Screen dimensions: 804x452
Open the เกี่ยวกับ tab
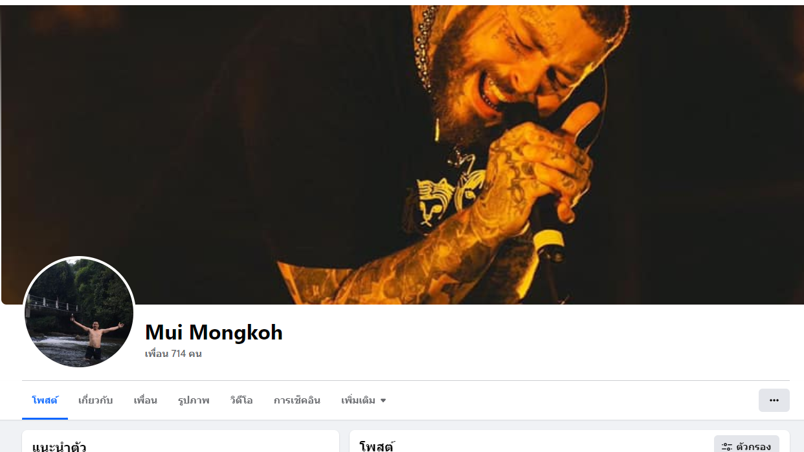pos(96,400)
